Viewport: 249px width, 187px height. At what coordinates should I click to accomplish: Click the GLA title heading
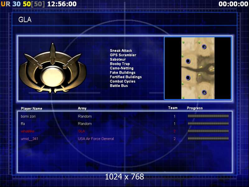pos(25,20)
